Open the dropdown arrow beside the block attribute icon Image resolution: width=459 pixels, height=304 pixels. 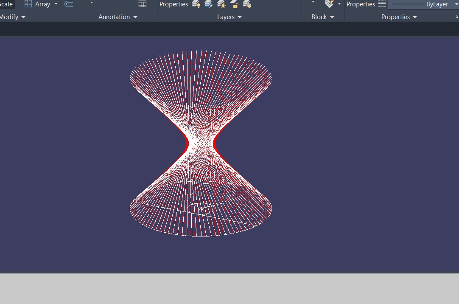pyautogui.click(x=339, y=4)
